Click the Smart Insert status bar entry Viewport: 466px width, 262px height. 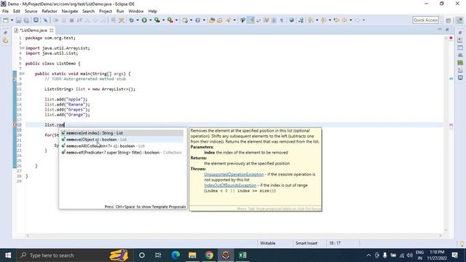(x=306, y=243)
